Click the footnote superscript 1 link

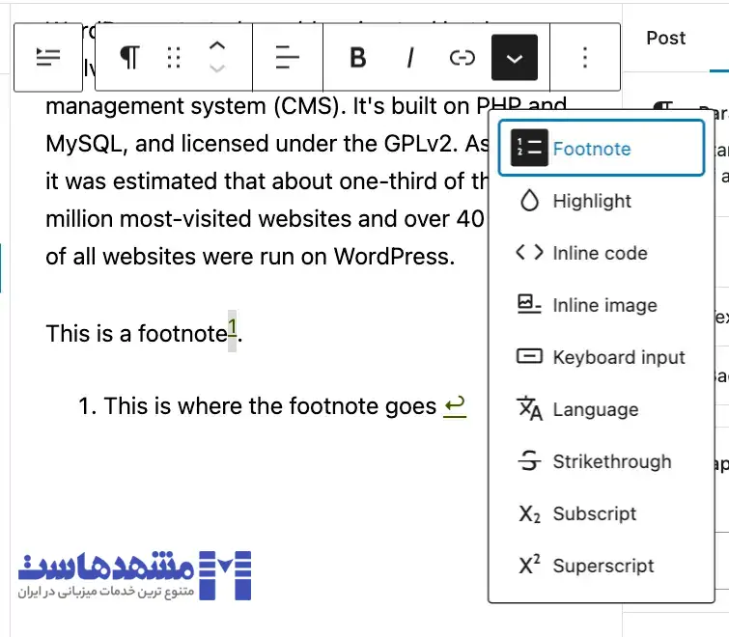click(232, 327)
